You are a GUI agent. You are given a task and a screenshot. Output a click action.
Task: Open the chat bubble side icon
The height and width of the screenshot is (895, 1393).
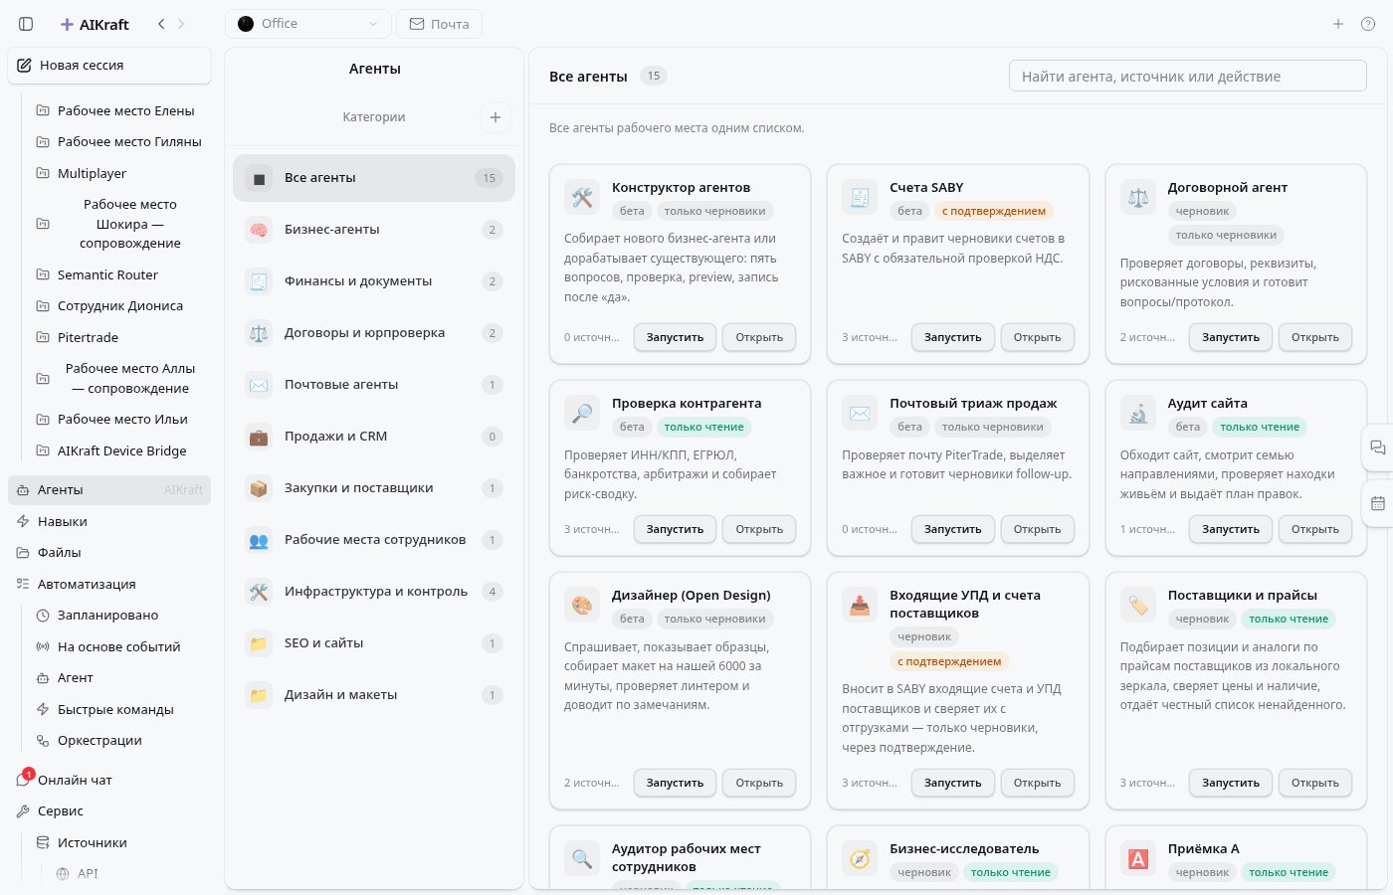(x=1378, y=447)
